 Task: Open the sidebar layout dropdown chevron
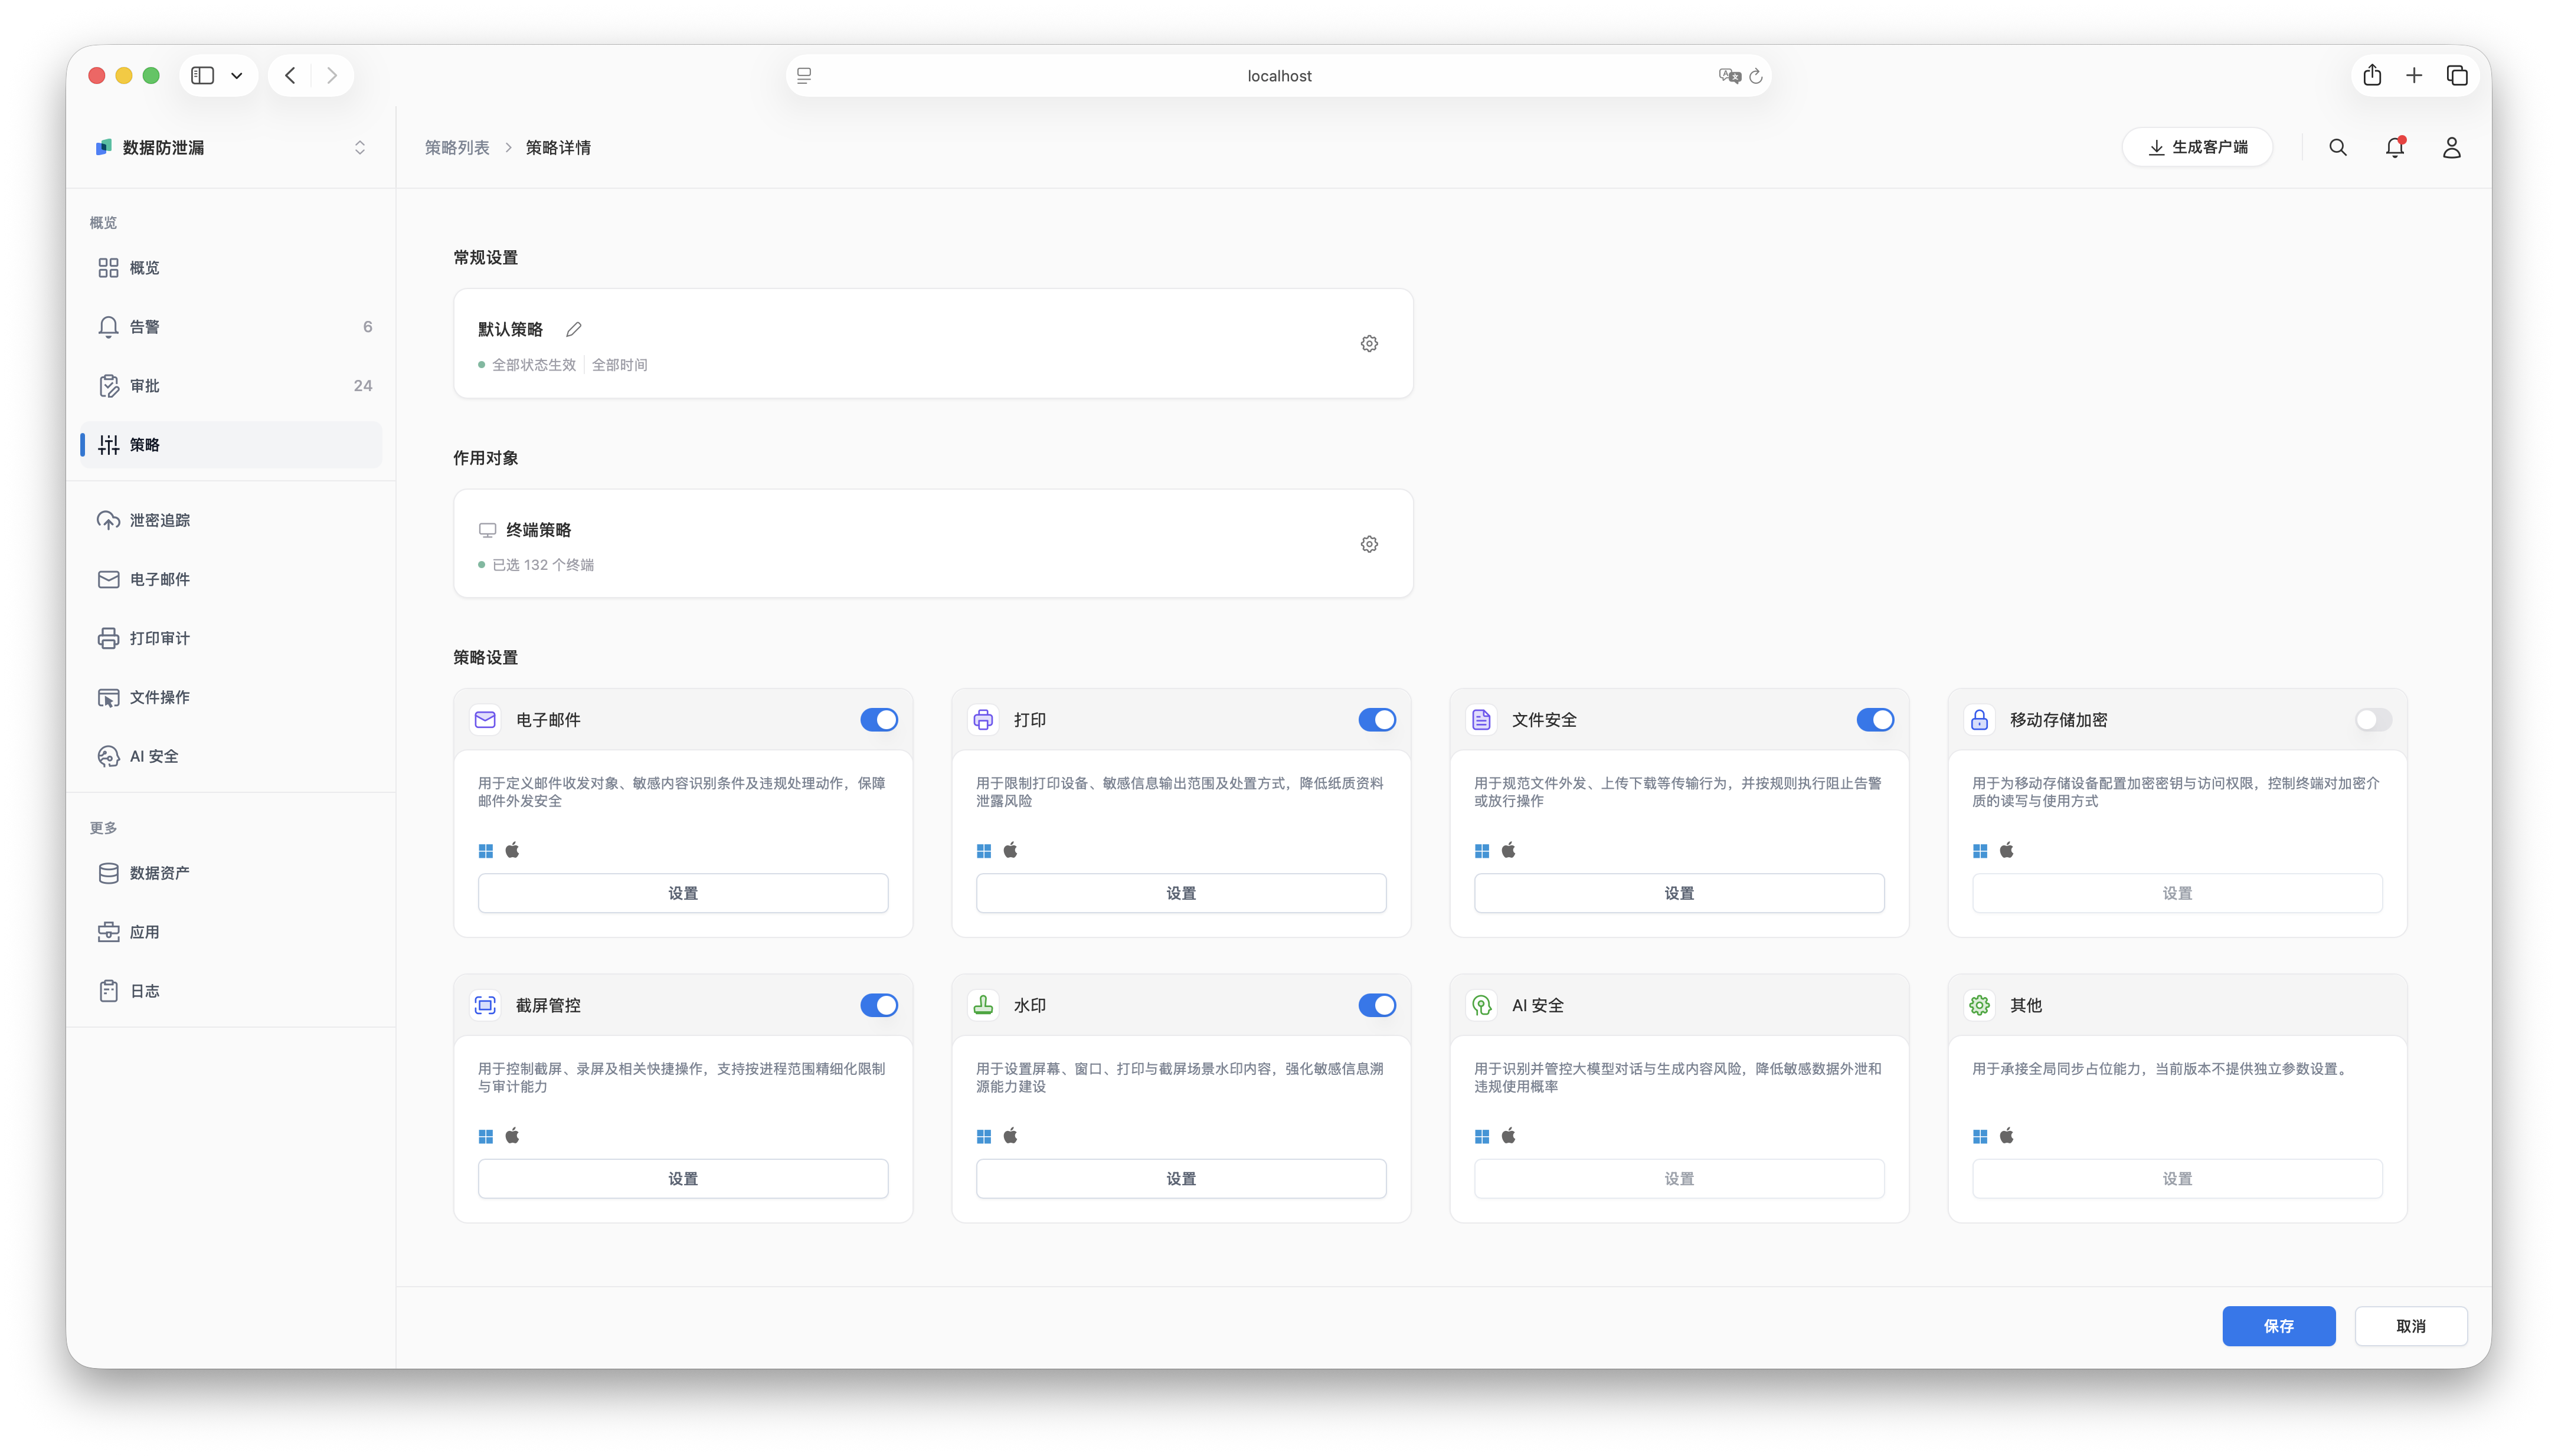click(237, 76)
